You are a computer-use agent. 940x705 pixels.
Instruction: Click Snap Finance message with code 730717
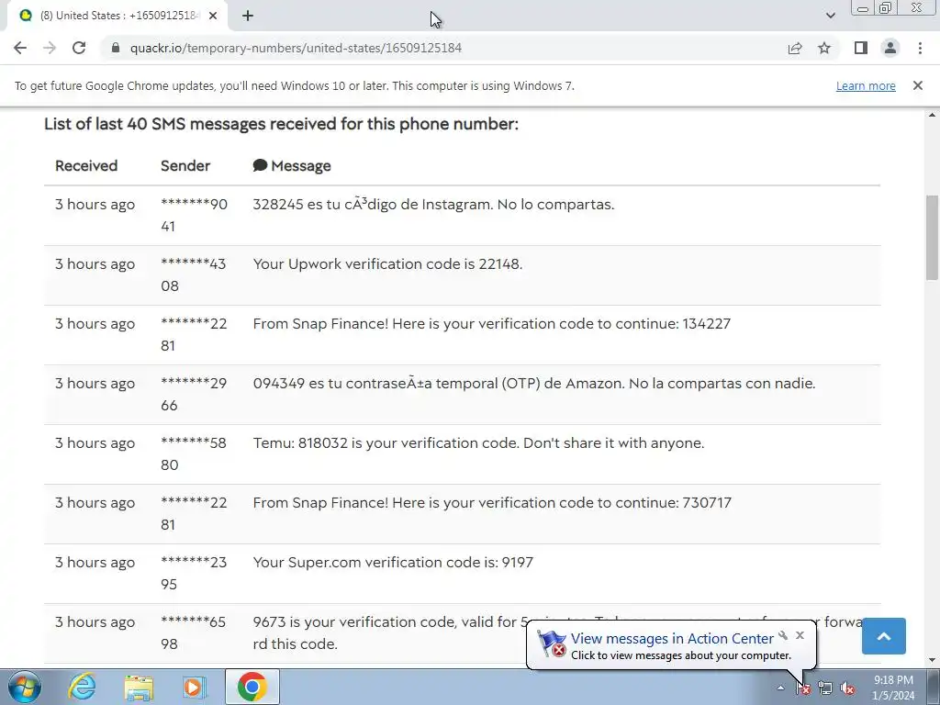[x=492, y=502]
